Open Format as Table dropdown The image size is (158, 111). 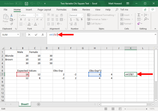(x=98, y=19)
